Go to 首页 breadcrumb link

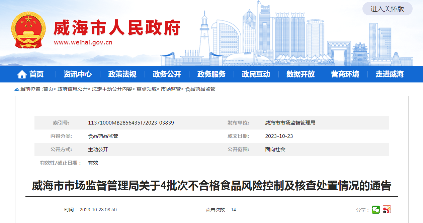[48, 89]
